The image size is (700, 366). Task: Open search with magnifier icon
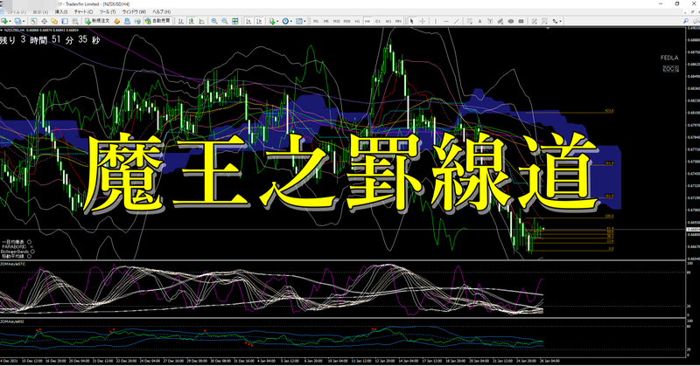[x=686, y=21]
